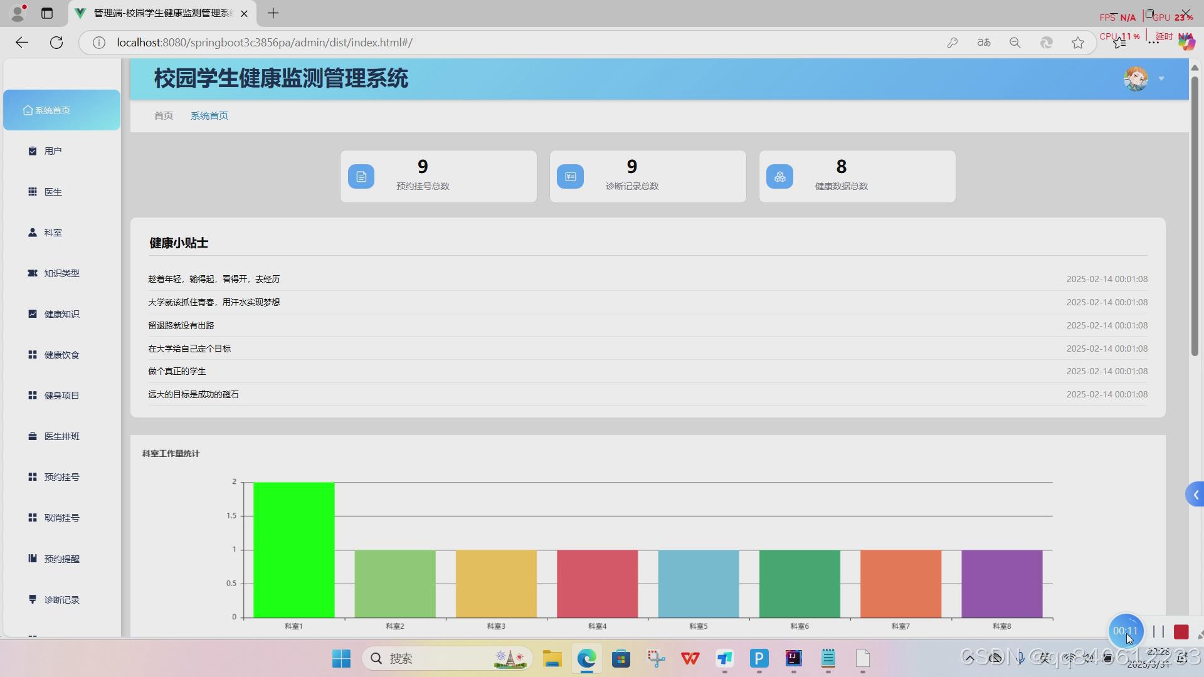
Task: Click the 健康数据总数 card icon
Action: point(779,176)
